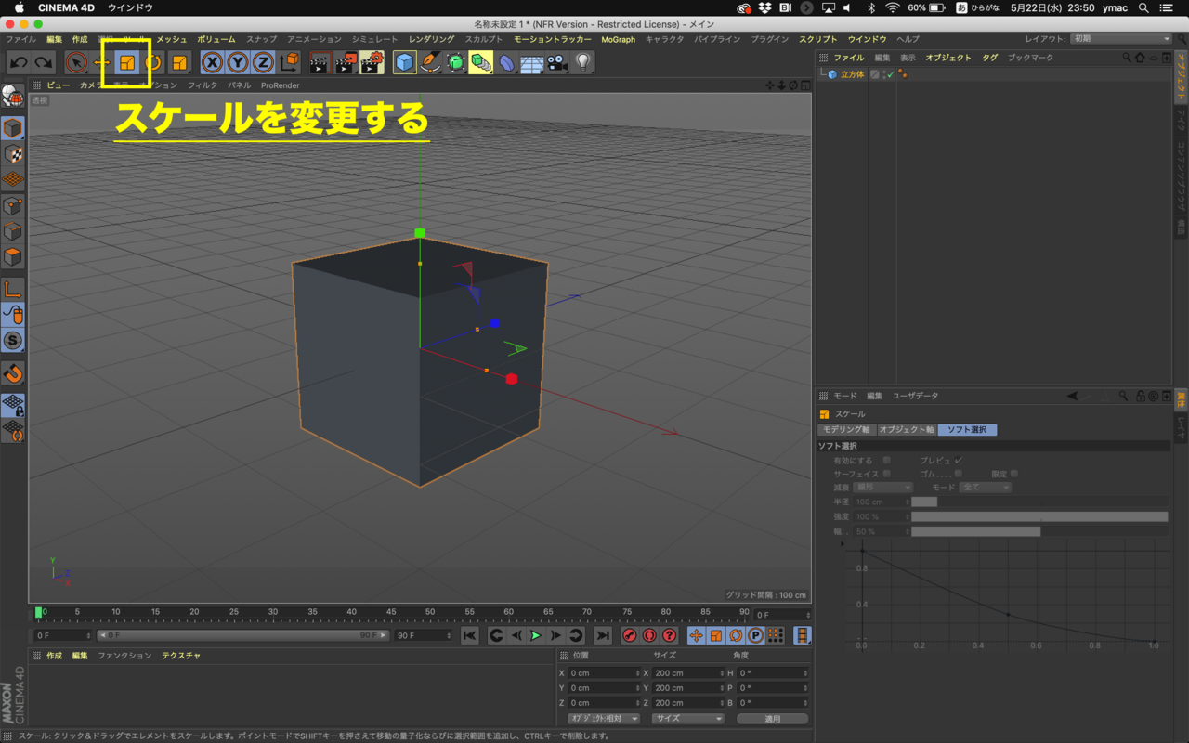The image size is (1189, 743).
Task: Toggle Autokeying red button
Action: point(649,635)
